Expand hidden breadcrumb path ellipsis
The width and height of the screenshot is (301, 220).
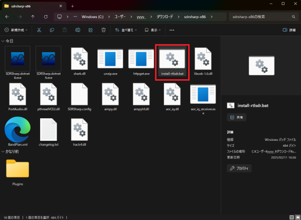tap(75, 17)
